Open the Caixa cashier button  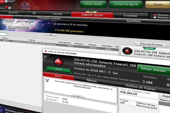[158, 4]
